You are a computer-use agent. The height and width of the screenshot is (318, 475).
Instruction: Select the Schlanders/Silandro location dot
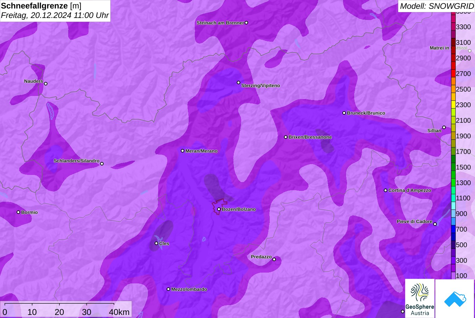[x=102, y=164]
